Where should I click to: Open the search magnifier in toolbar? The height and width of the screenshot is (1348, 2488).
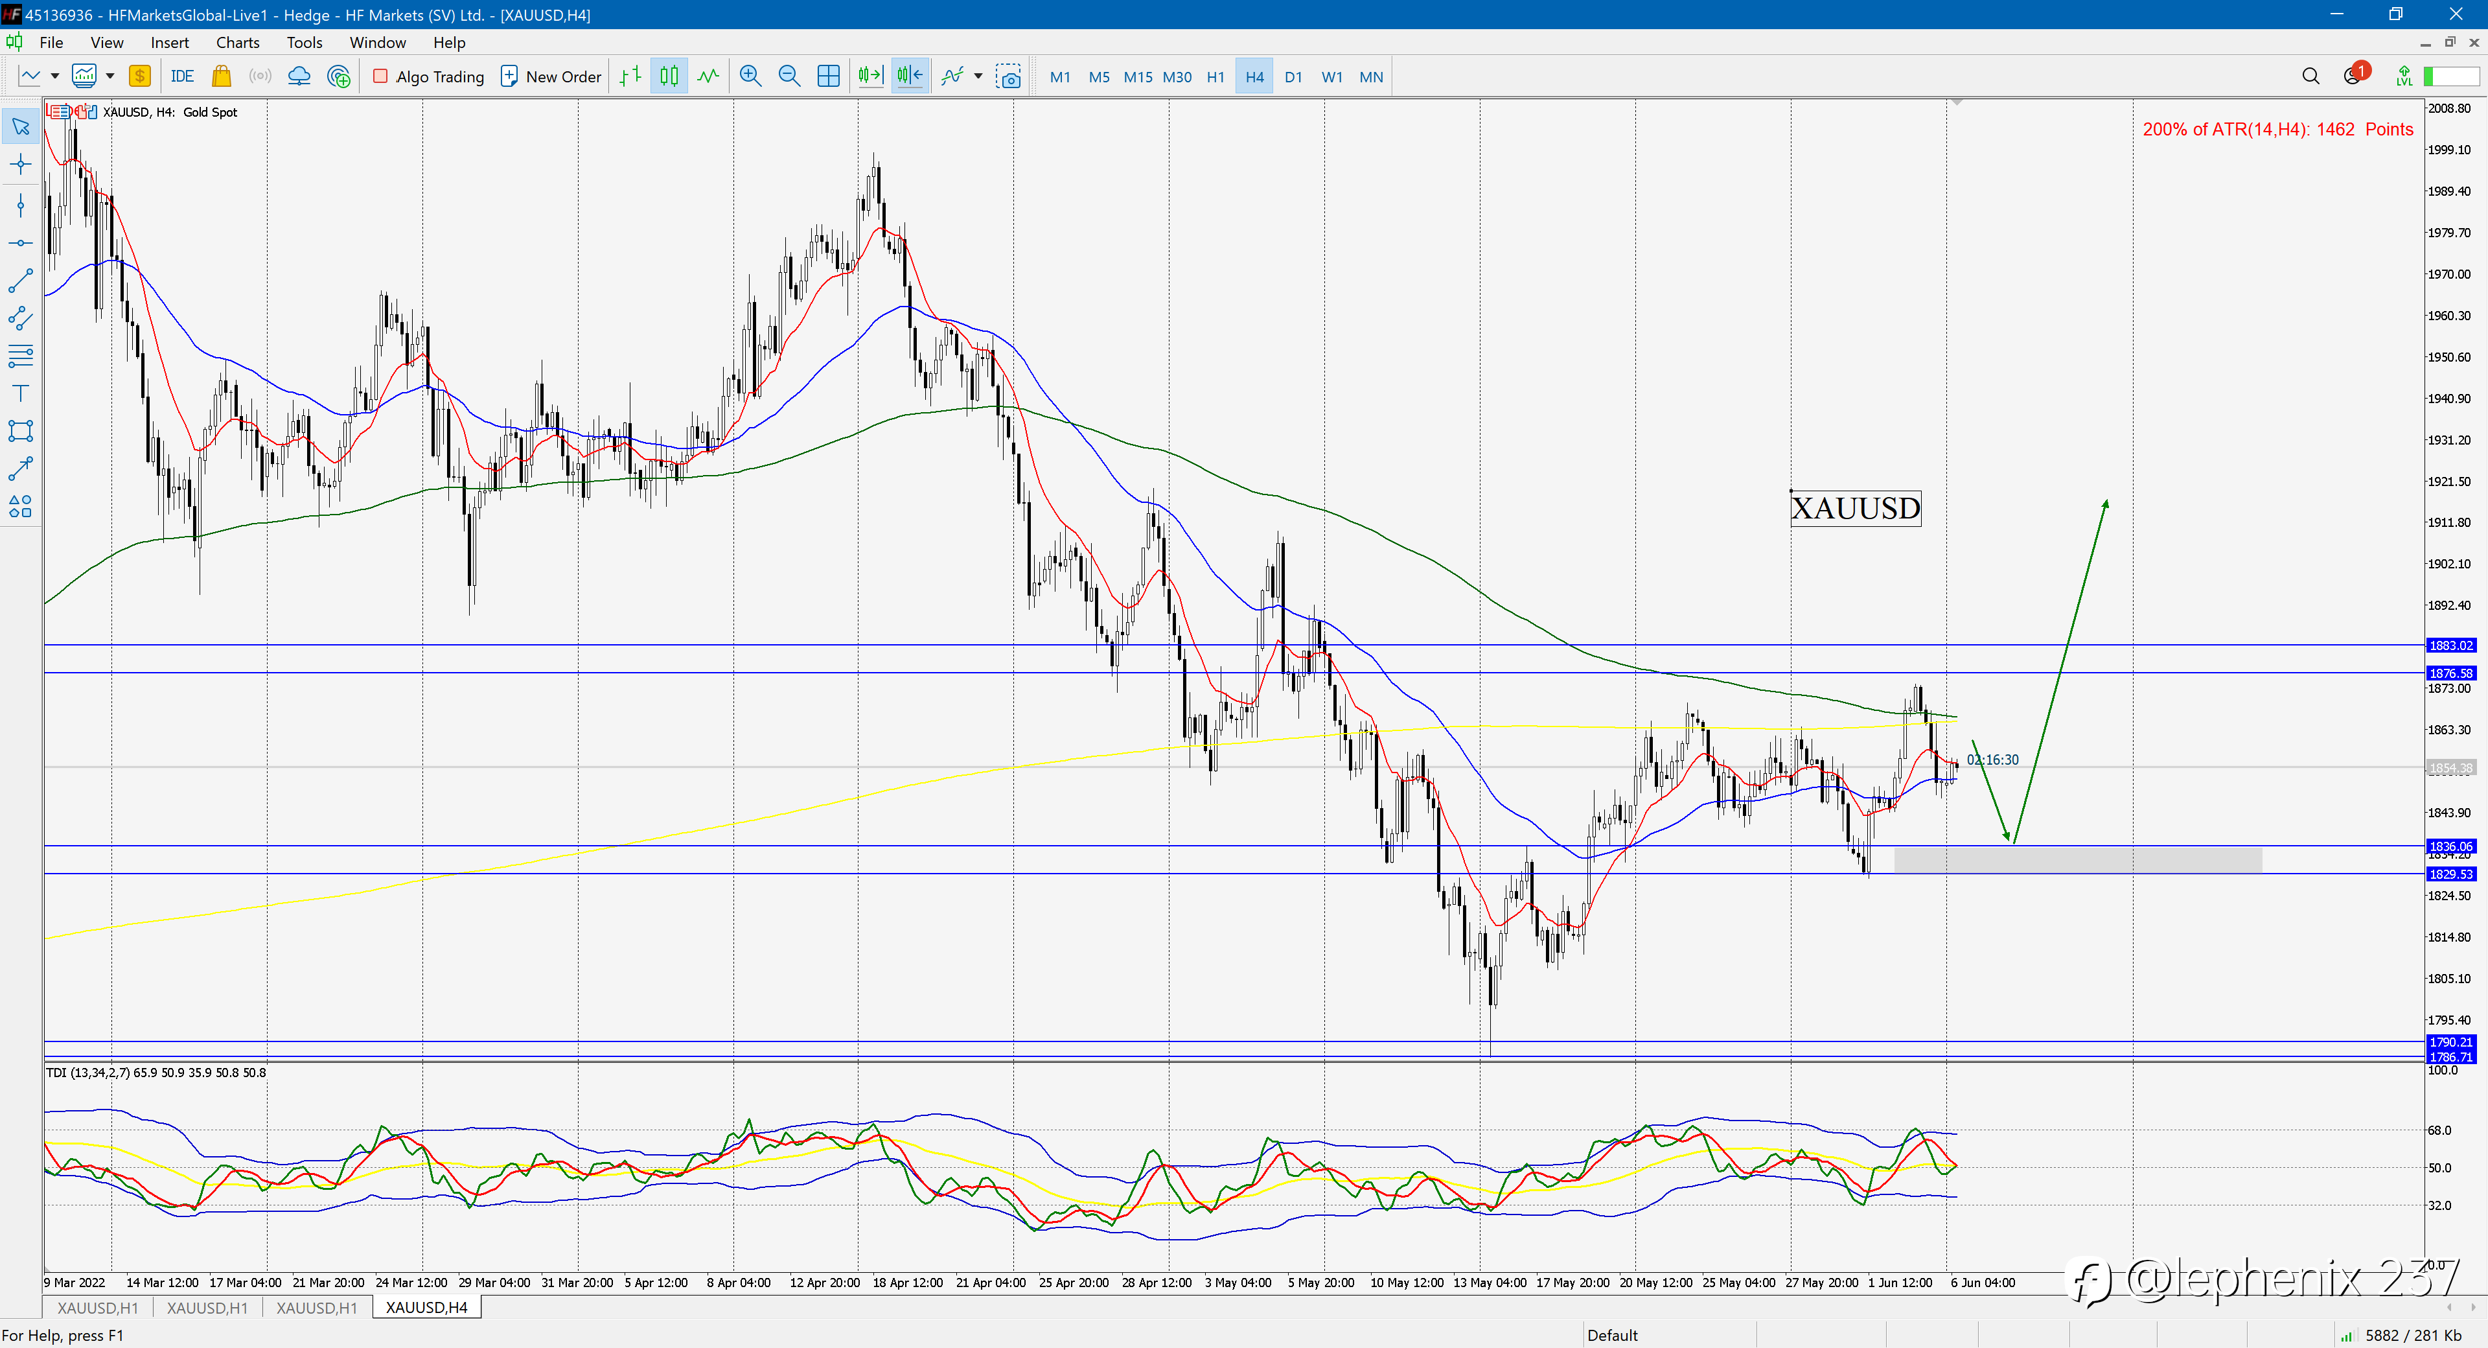pos(2310,76)
